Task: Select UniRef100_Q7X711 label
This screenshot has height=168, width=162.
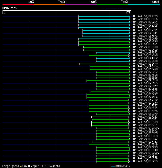Action: point(145,30)
